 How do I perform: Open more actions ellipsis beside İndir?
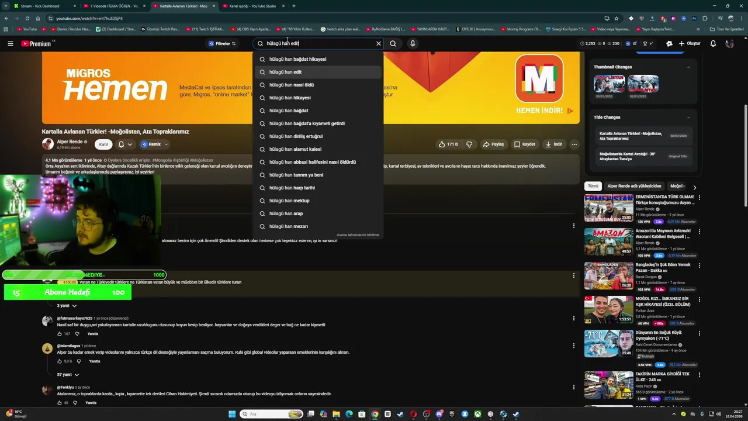tap(574, 144)
